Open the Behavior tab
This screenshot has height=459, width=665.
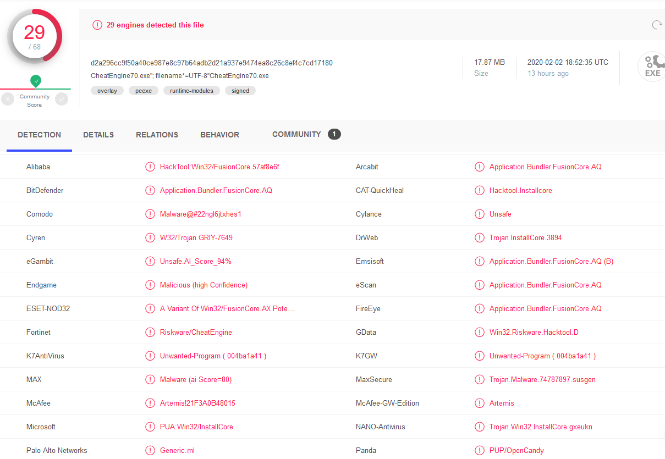[219, 135]
